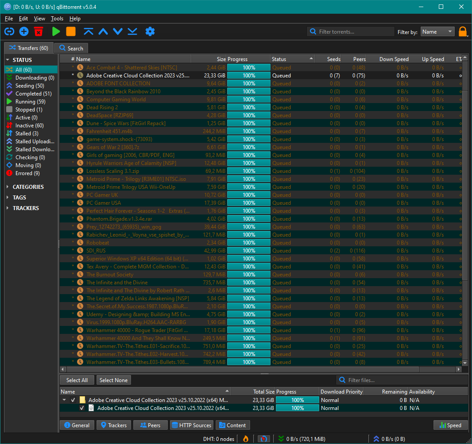
Task: Open the Help menu
Action: 75,19
